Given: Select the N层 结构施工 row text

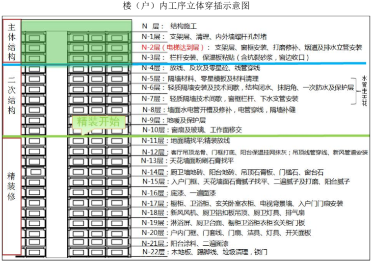Looking at the screenshot, I should coord(169,26).
